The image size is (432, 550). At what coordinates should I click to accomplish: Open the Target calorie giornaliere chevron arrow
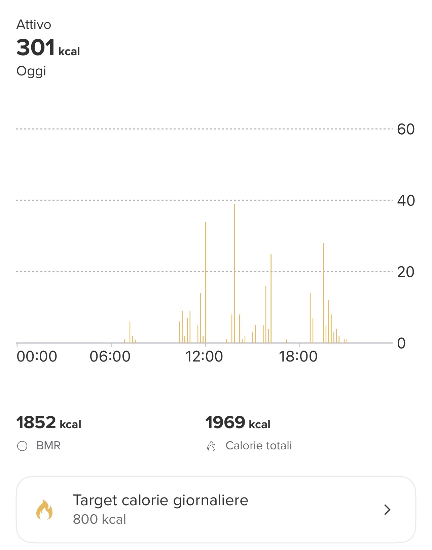pyautogui.click(x=387, y=510)
